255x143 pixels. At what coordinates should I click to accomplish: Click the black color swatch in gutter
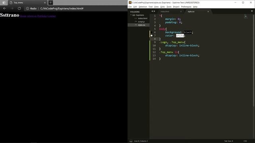click(x=151, y=32)
